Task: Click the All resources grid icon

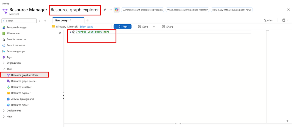Action: tap(4, 33)
